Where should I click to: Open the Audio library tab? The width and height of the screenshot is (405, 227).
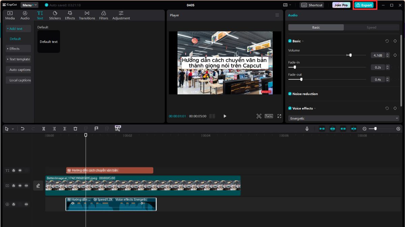pos(25,15)
